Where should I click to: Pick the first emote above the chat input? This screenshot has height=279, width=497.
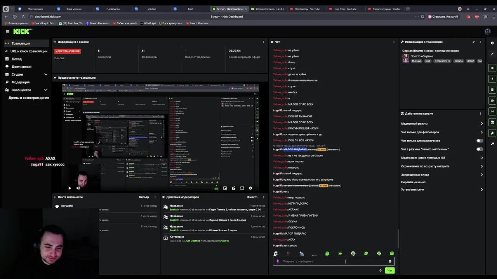click(x=276, y=253)
